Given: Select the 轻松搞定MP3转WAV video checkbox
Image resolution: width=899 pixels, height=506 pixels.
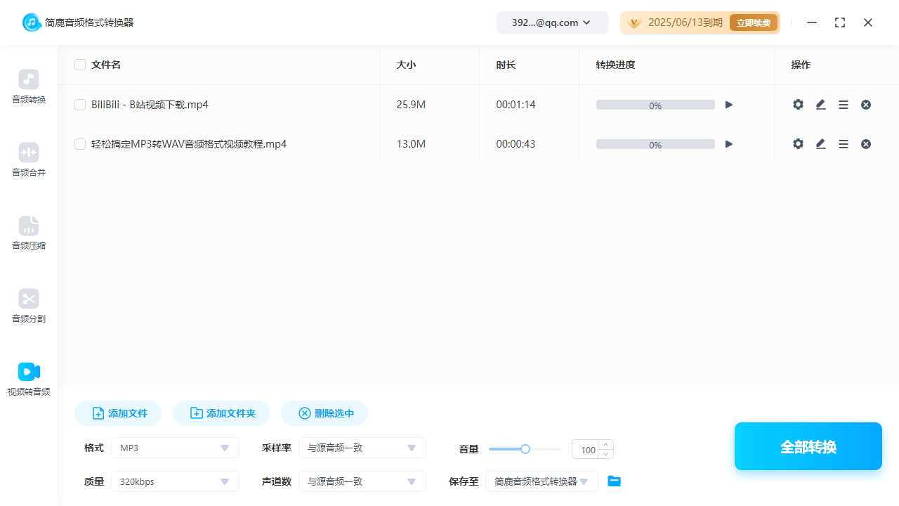Looking at the screenshot, I should (80, 143).
